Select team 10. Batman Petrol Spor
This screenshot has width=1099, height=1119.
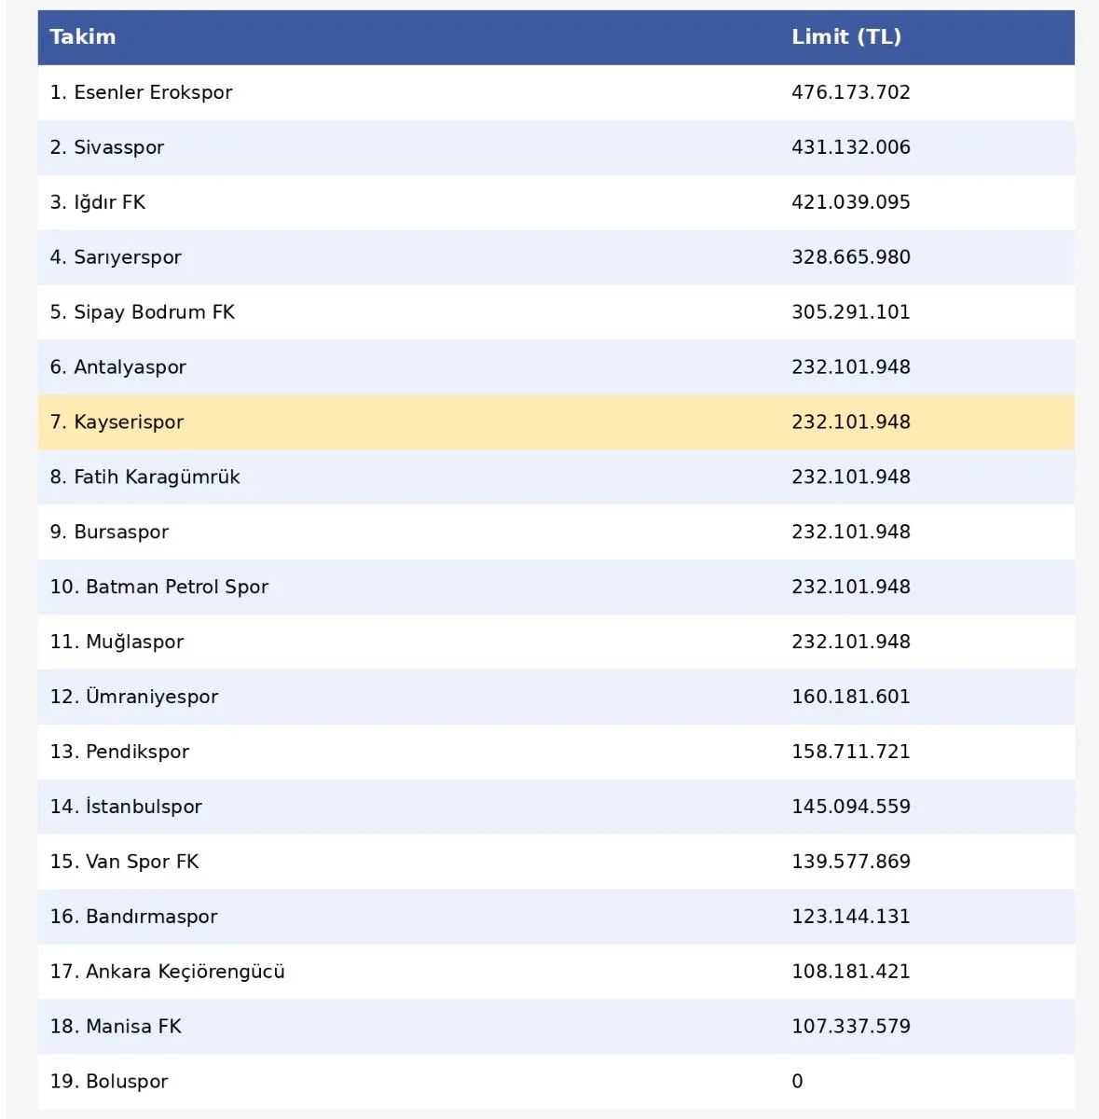(158, 587)
